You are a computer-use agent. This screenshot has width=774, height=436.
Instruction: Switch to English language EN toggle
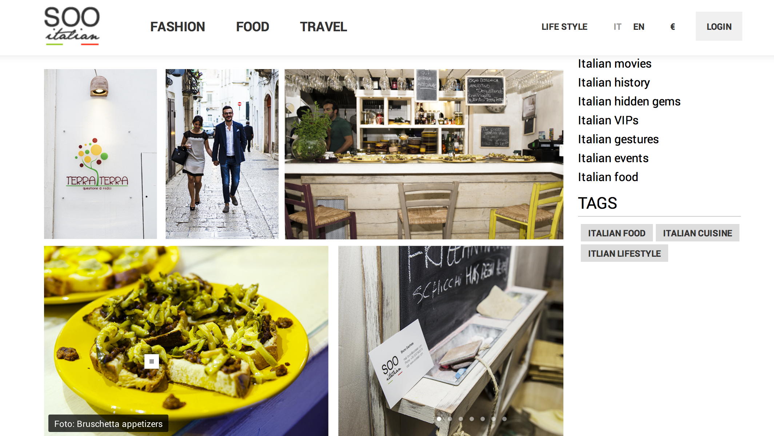point(638,27)
